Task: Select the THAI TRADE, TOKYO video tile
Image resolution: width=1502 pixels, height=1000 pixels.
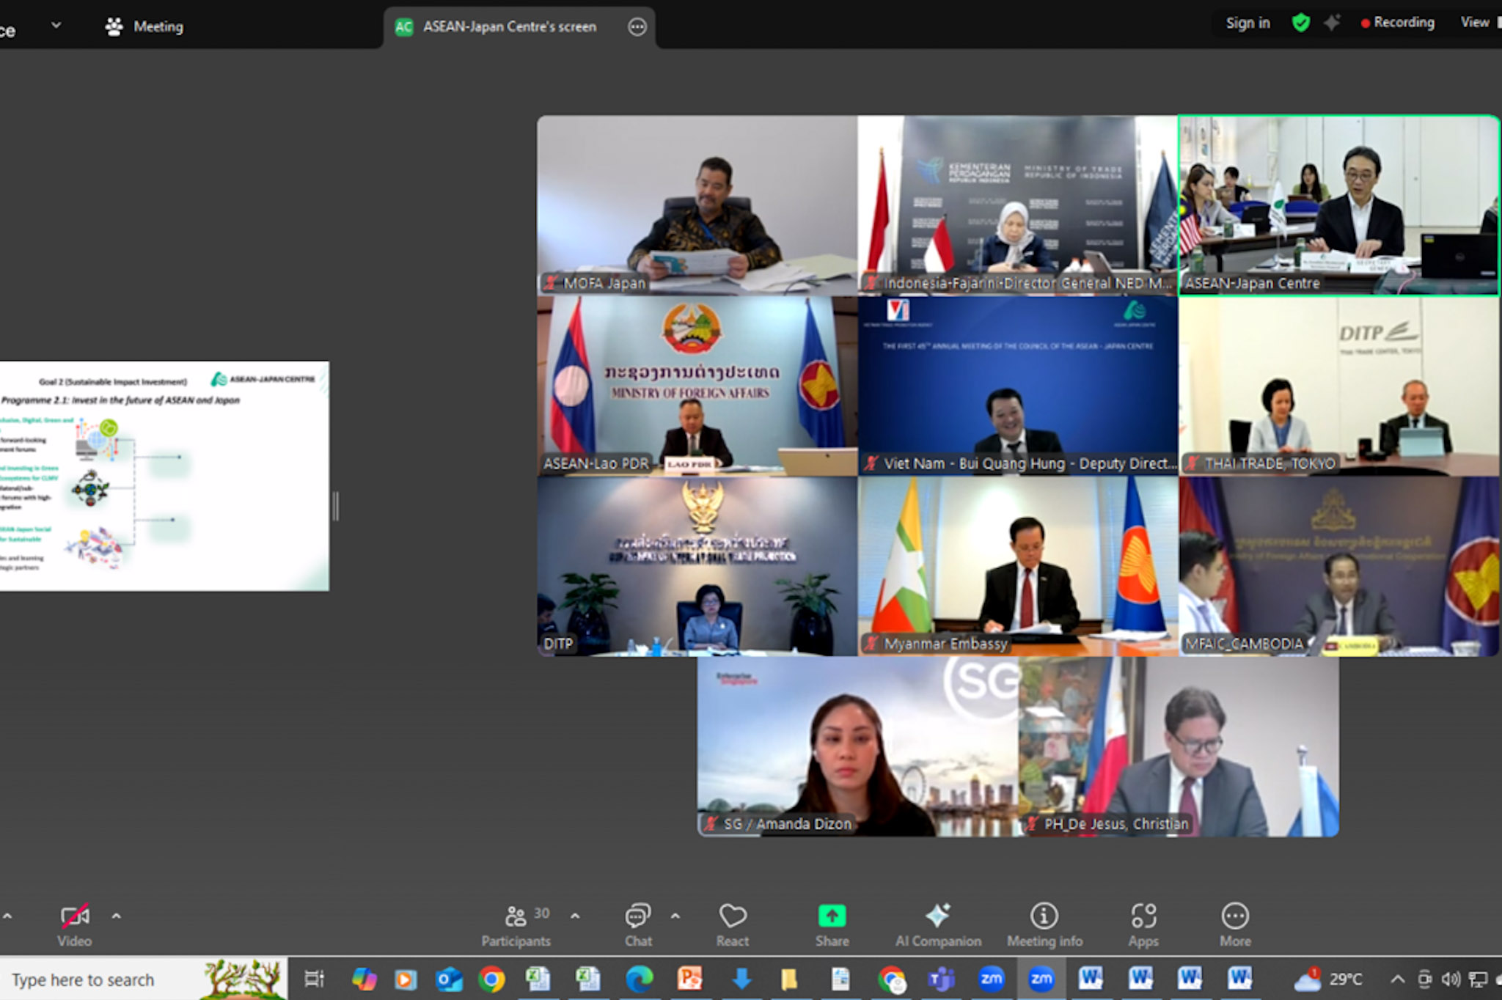Action: (x=1339, y=386)
